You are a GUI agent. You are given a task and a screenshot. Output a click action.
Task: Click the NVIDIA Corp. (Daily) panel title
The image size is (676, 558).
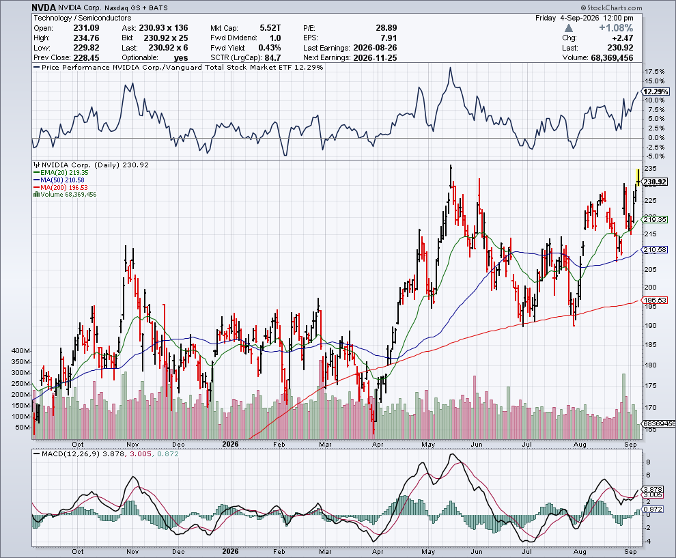tap(80, 165)
